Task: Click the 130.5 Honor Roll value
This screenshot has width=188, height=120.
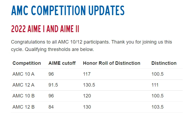Action: pyautogui.click(x=89, y=85)
